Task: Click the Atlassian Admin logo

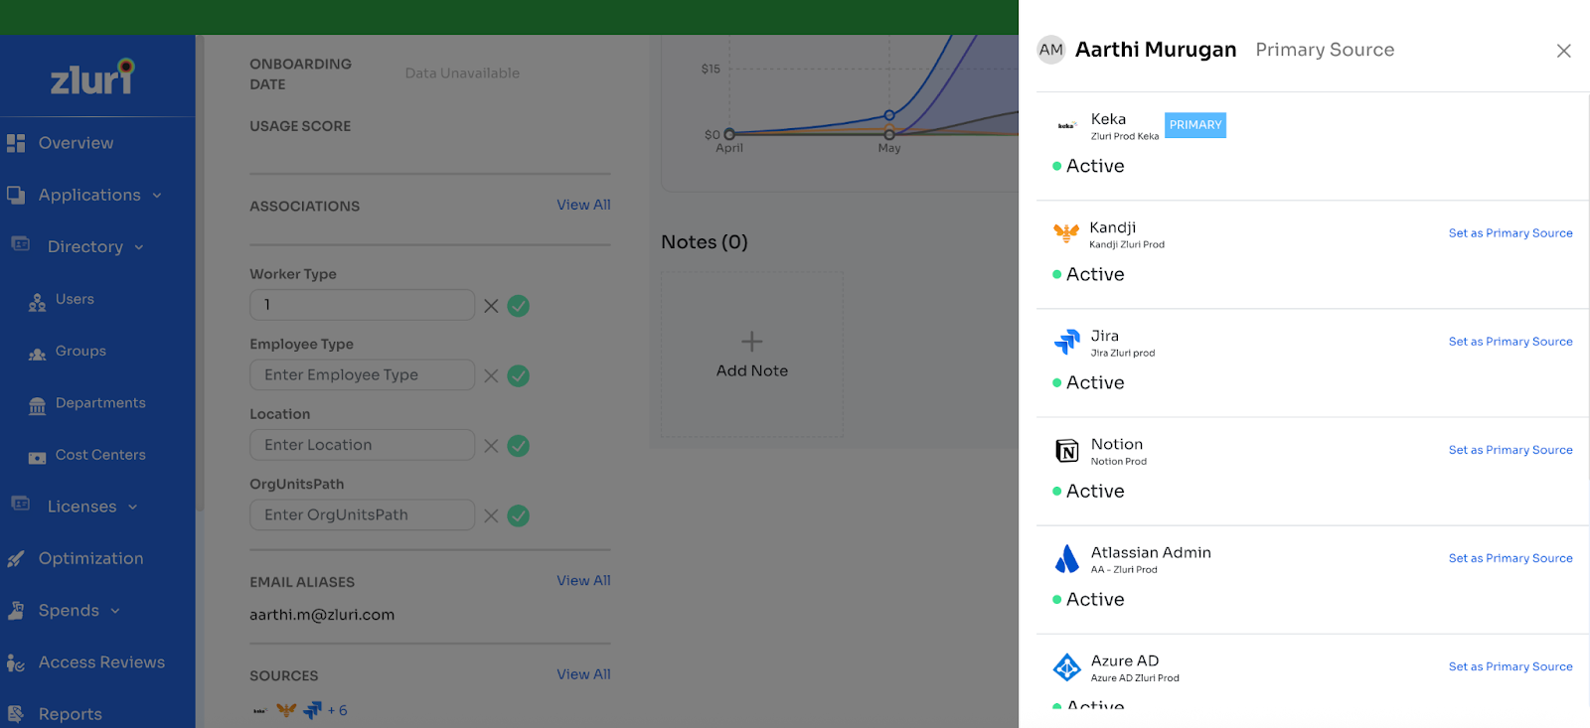Action: click(x=1067, y=559)
